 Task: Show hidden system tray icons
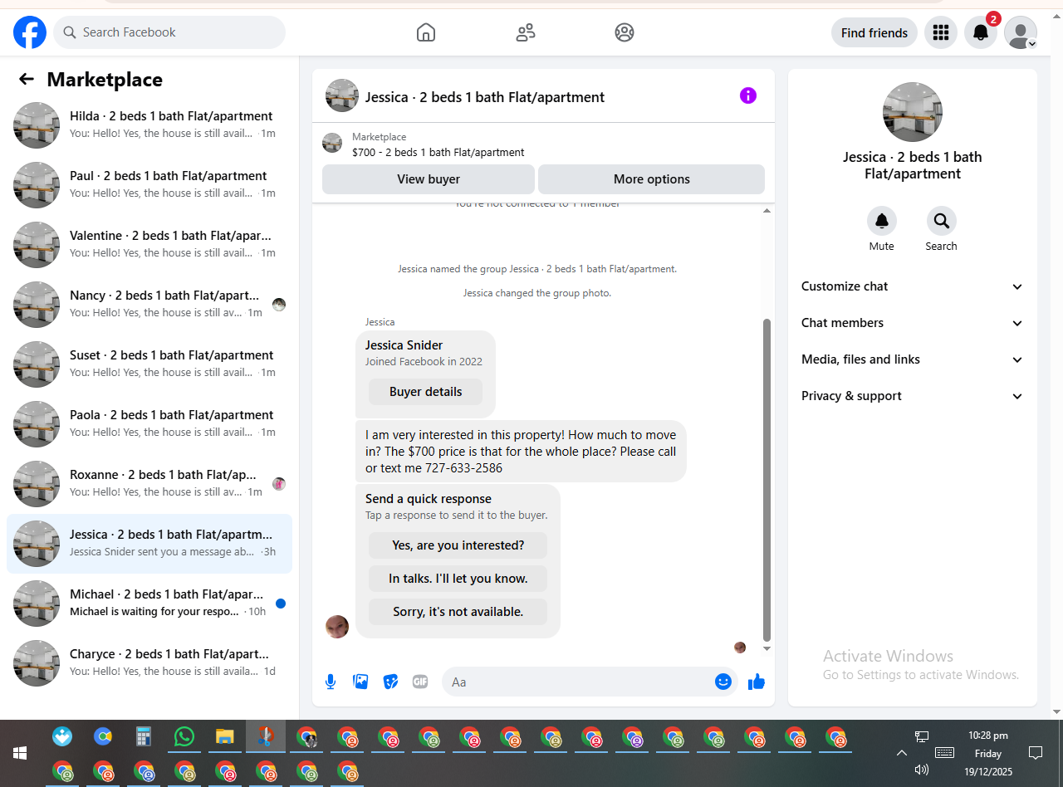tap(902, 753)
